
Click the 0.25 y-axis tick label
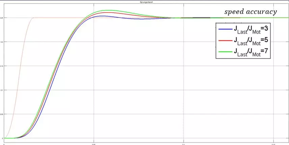tap(2, 18)
